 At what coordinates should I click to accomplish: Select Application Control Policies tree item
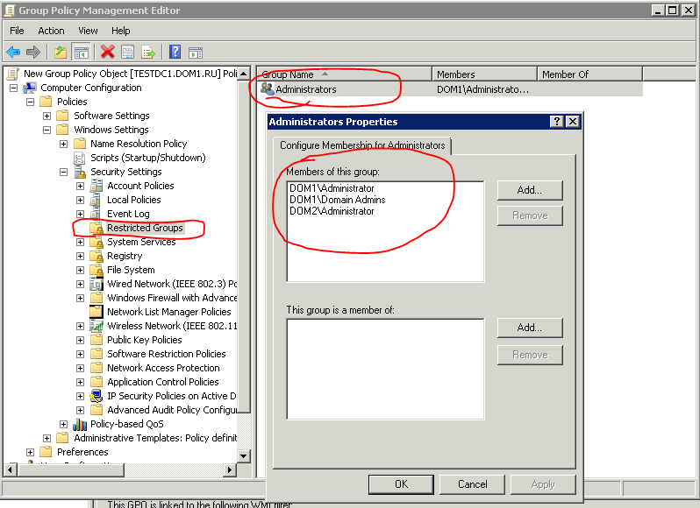pyautogui.click(x=162, y=383)
